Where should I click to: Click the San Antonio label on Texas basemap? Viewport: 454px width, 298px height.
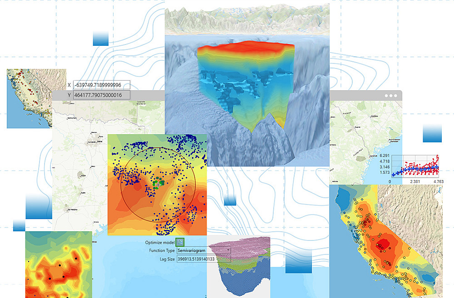tap(72, 210)
